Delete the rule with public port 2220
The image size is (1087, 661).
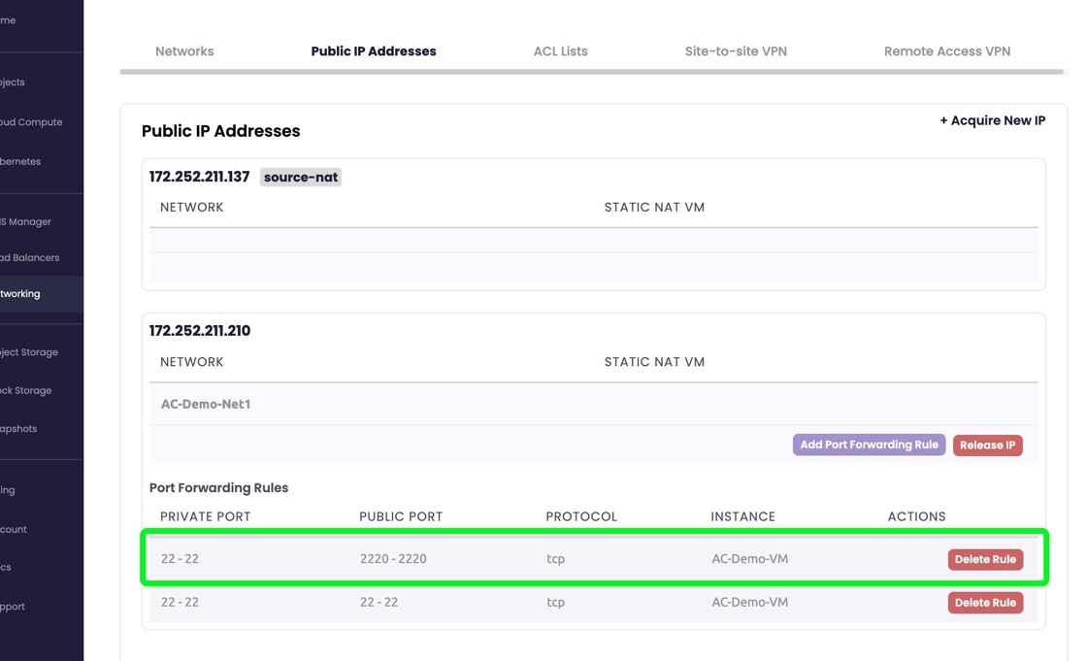pos(984,560)
